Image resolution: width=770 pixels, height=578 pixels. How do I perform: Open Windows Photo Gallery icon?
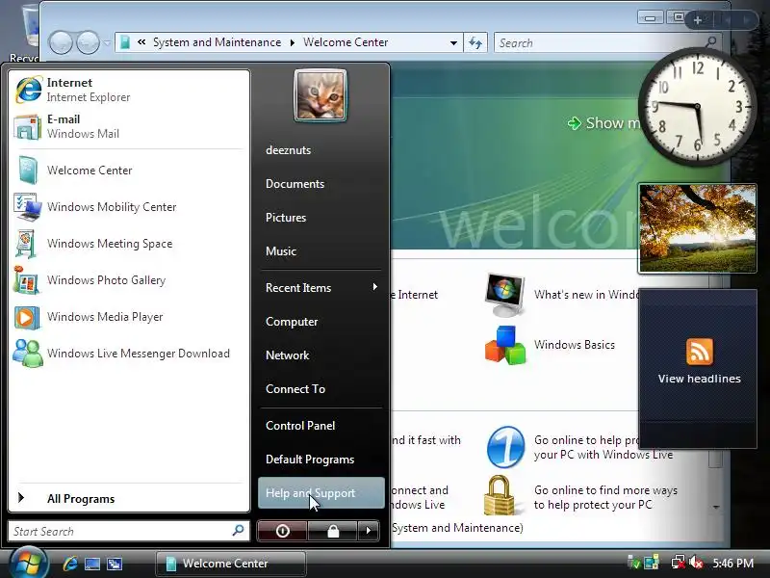[27, 280]
